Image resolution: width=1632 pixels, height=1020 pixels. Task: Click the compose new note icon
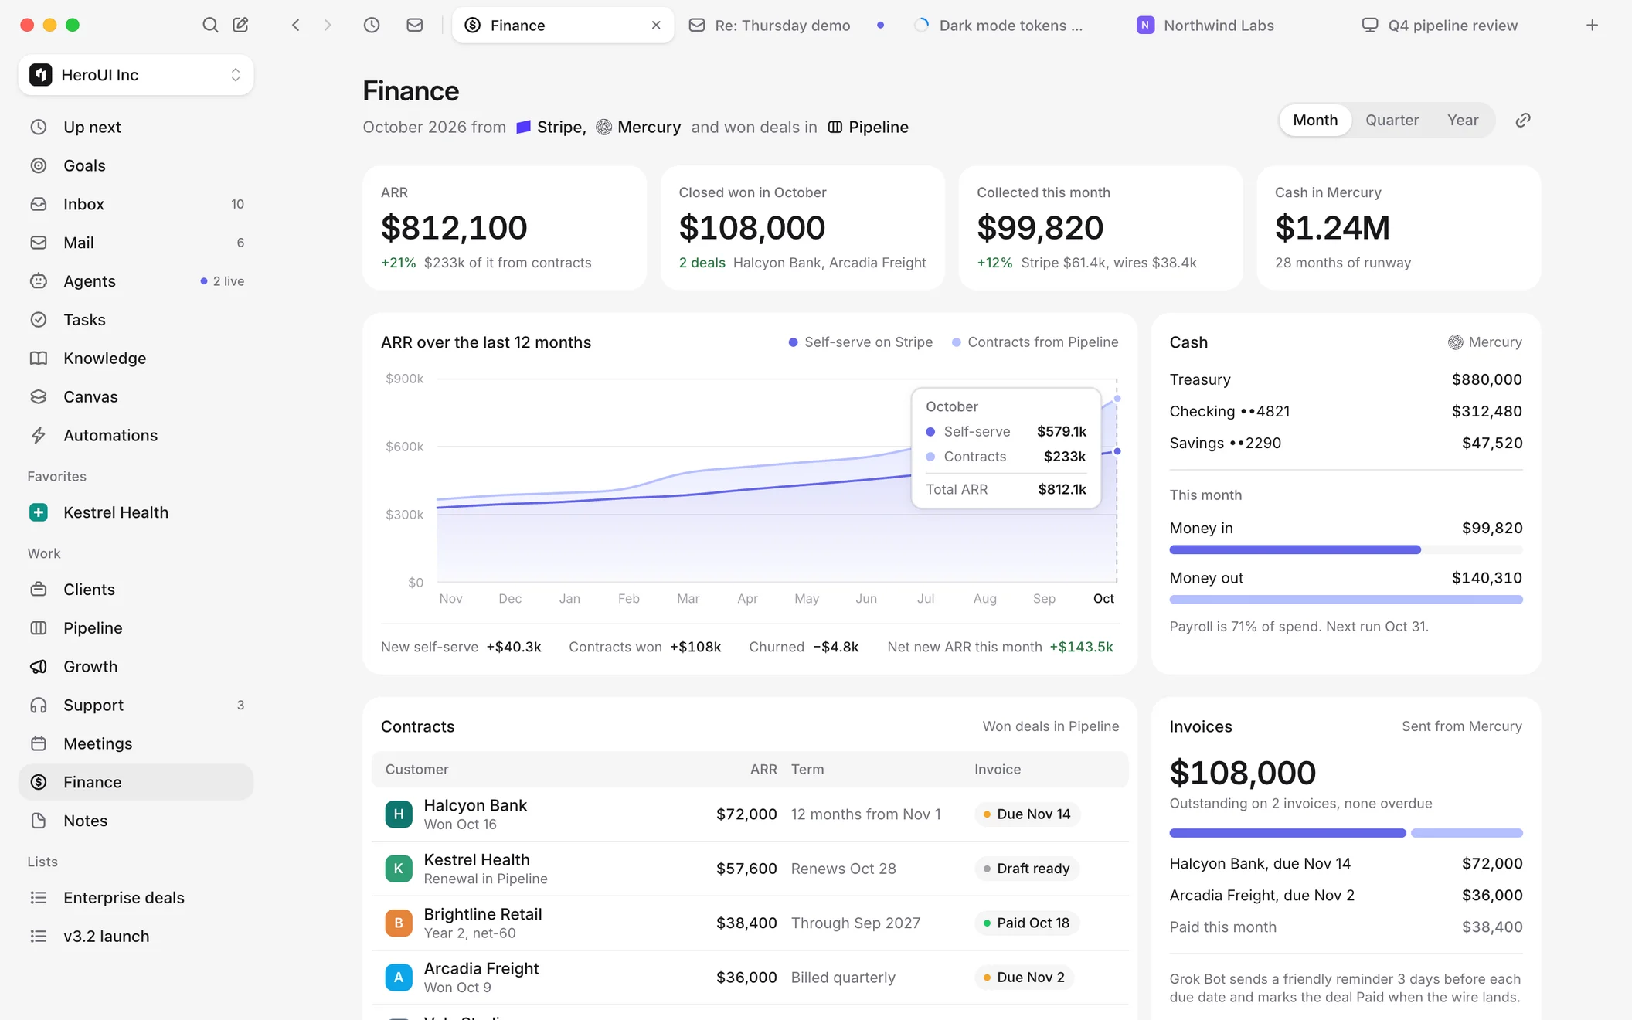pyautogui.click(x=240, y=25)
